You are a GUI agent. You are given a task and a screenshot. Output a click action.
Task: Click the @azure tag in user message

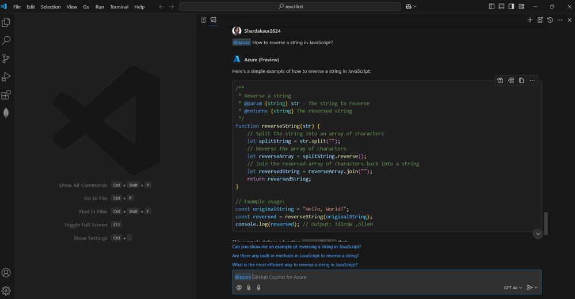tap(241, 42)
